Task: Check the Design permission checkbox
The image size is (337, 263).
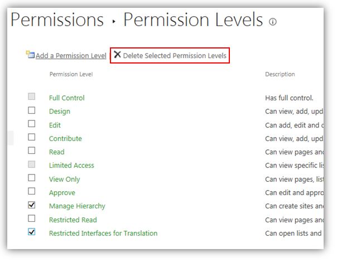Action: click(32, 110)
